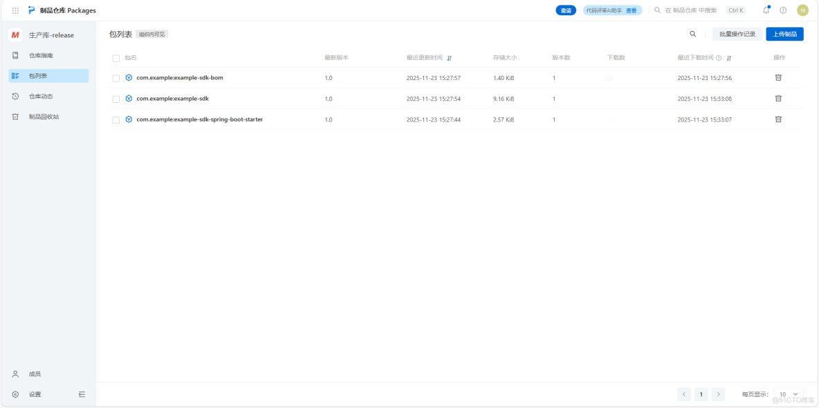This screenshot has width=819, height=408.
Task: Sort by latest download time
Action: [728, 58]
